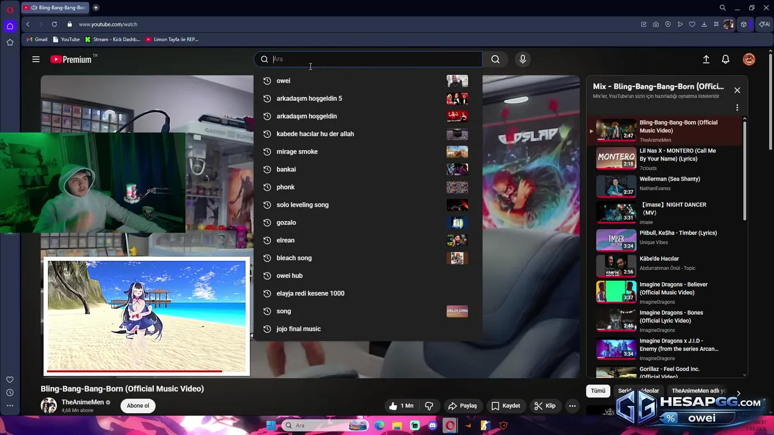
Task: Open the YouTube bookmark
Action: point(67,39)
